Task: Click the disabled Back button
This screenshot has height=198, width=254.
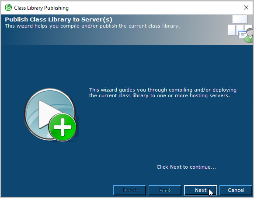Action: pyautogui.click(x=165, y=190)
